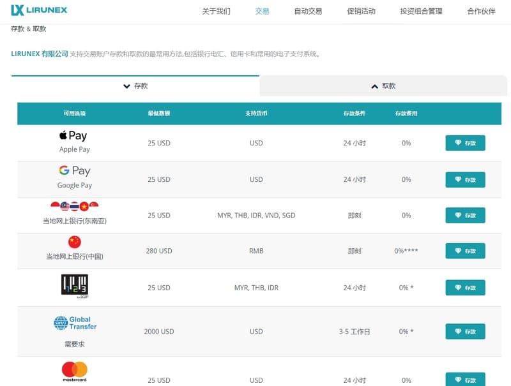Click the 280 USD minimum amount
Image resolution: width=511 pixels, height=386 pixels.
pos(159,251)
